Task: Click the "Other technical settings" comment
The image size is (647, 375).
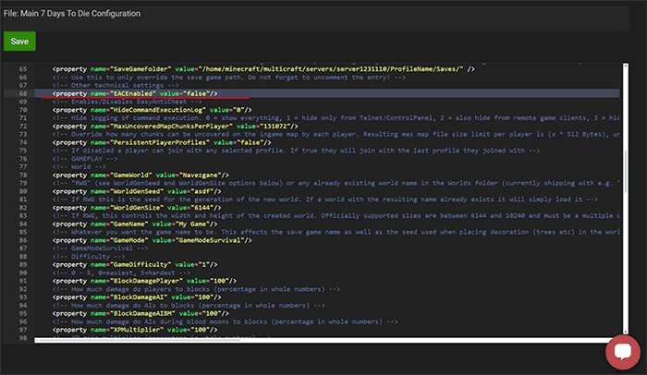Action: click(x=116, y=85)
